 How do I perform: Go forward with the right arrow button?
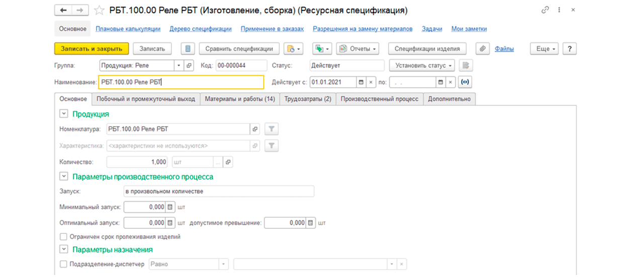[79, 10]
